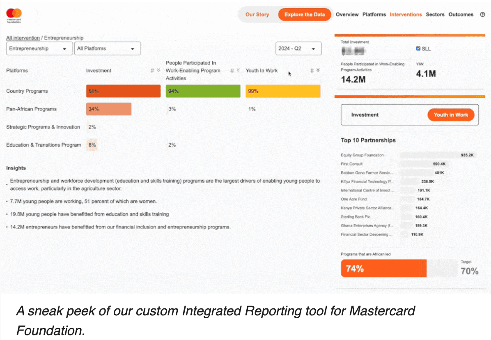Expand the All Platforms dropdown
Screen dimensions: 491x340
(108, 48)
